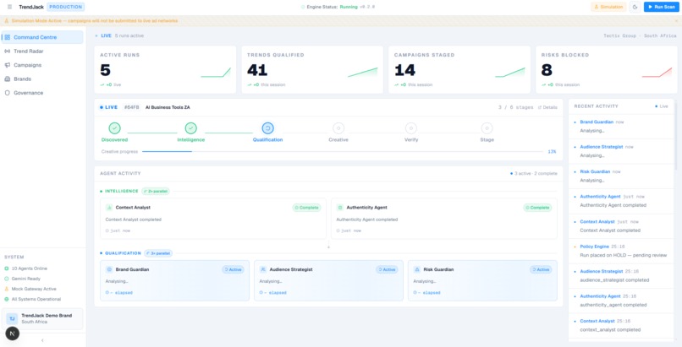Open Campaigns in sidebar

42,65
